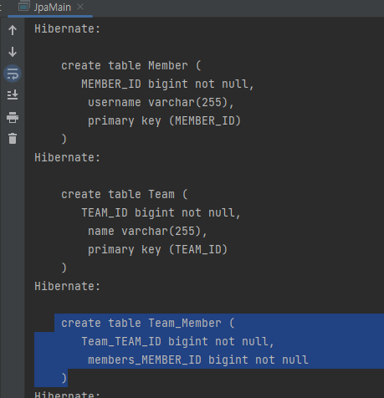Click the 'TEAM_ID bigint not null' line
Image resolution: width=384 pixels, height=398 pixels.
[161, 213]
